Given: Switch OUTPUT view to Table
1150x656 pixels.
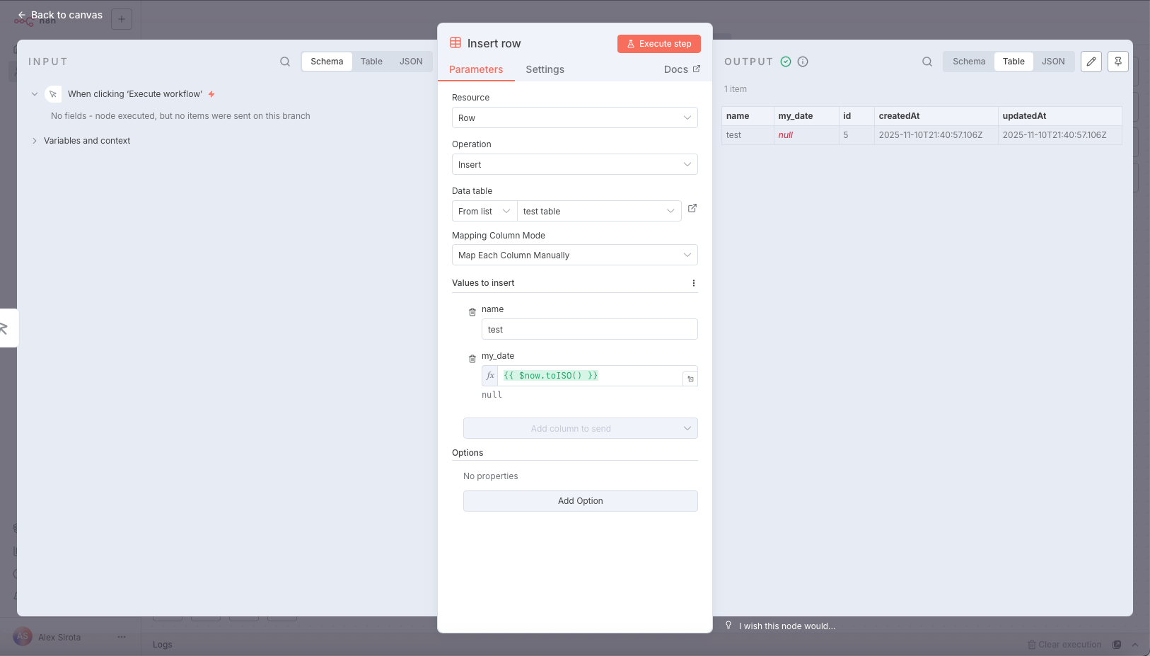Looking at the screenshot, I should [x=1013, y=62].
